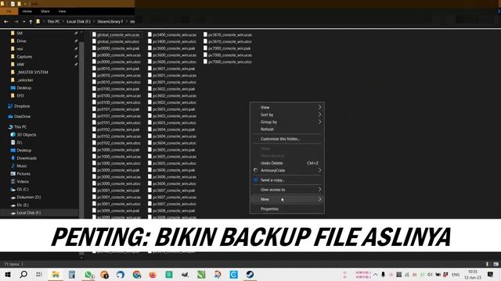Open the quick access toolbar customize dropdown
The image size is (501, 281).
tap(25, 4)
